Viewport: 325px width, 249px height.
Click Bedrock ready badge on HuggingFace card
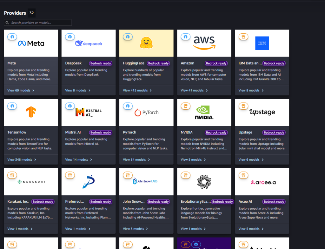[x=158, y=63]
